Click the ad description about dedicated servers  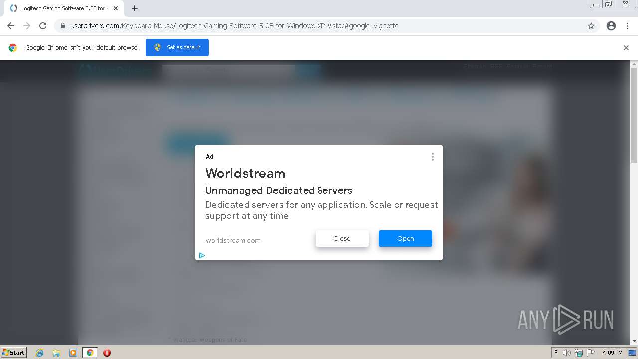(x=321, y=210)
